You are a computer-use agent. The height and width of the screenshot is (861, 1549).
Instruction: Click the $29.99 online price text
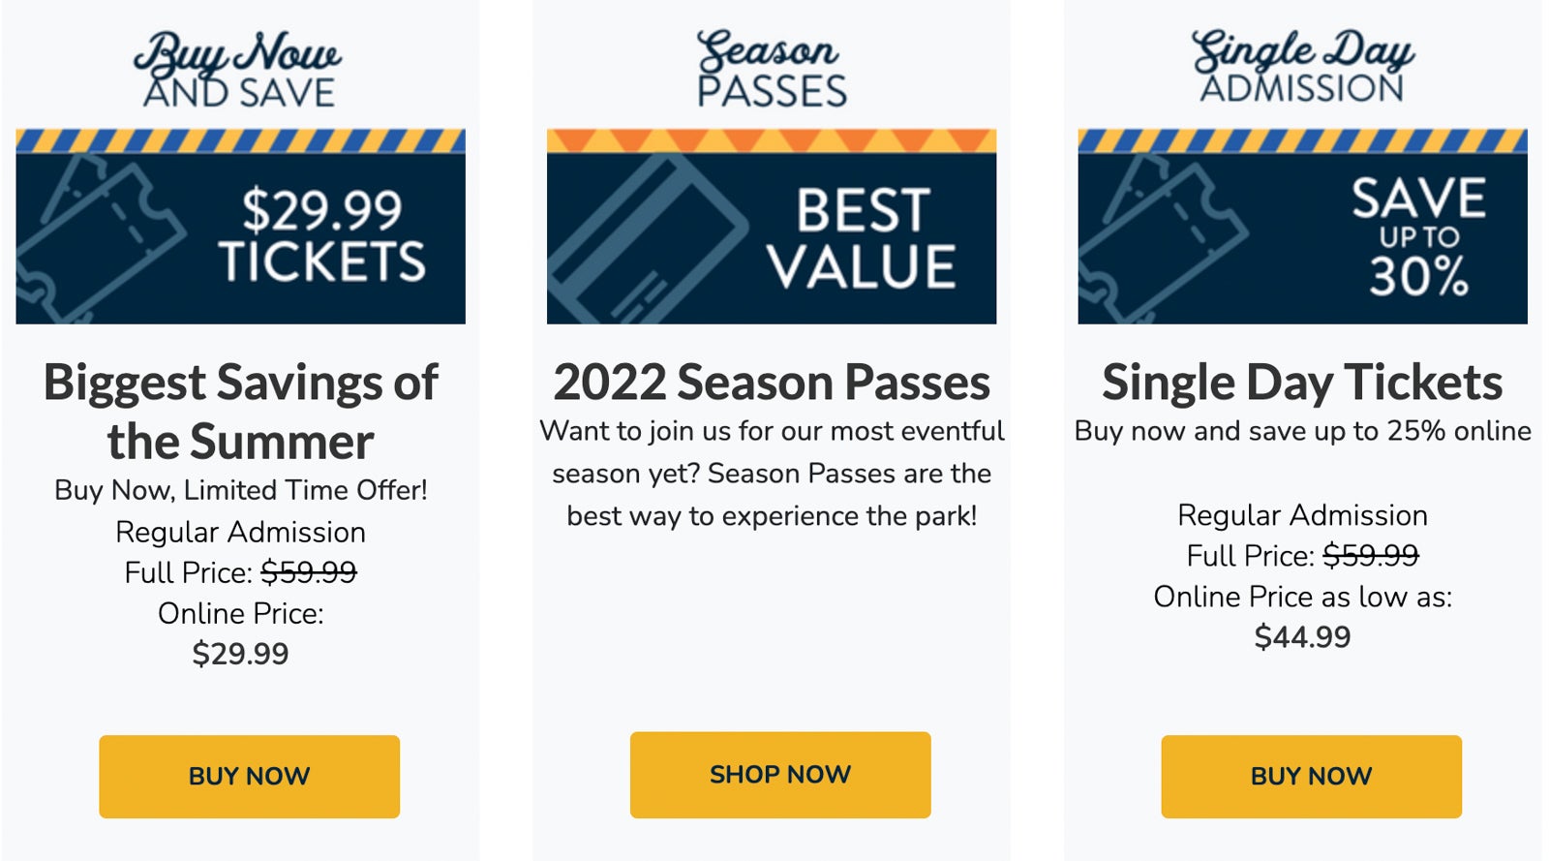click(240, 654)
